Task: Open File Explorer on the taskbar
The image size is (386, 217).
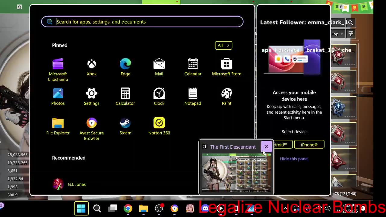Action: pos(144,209)
